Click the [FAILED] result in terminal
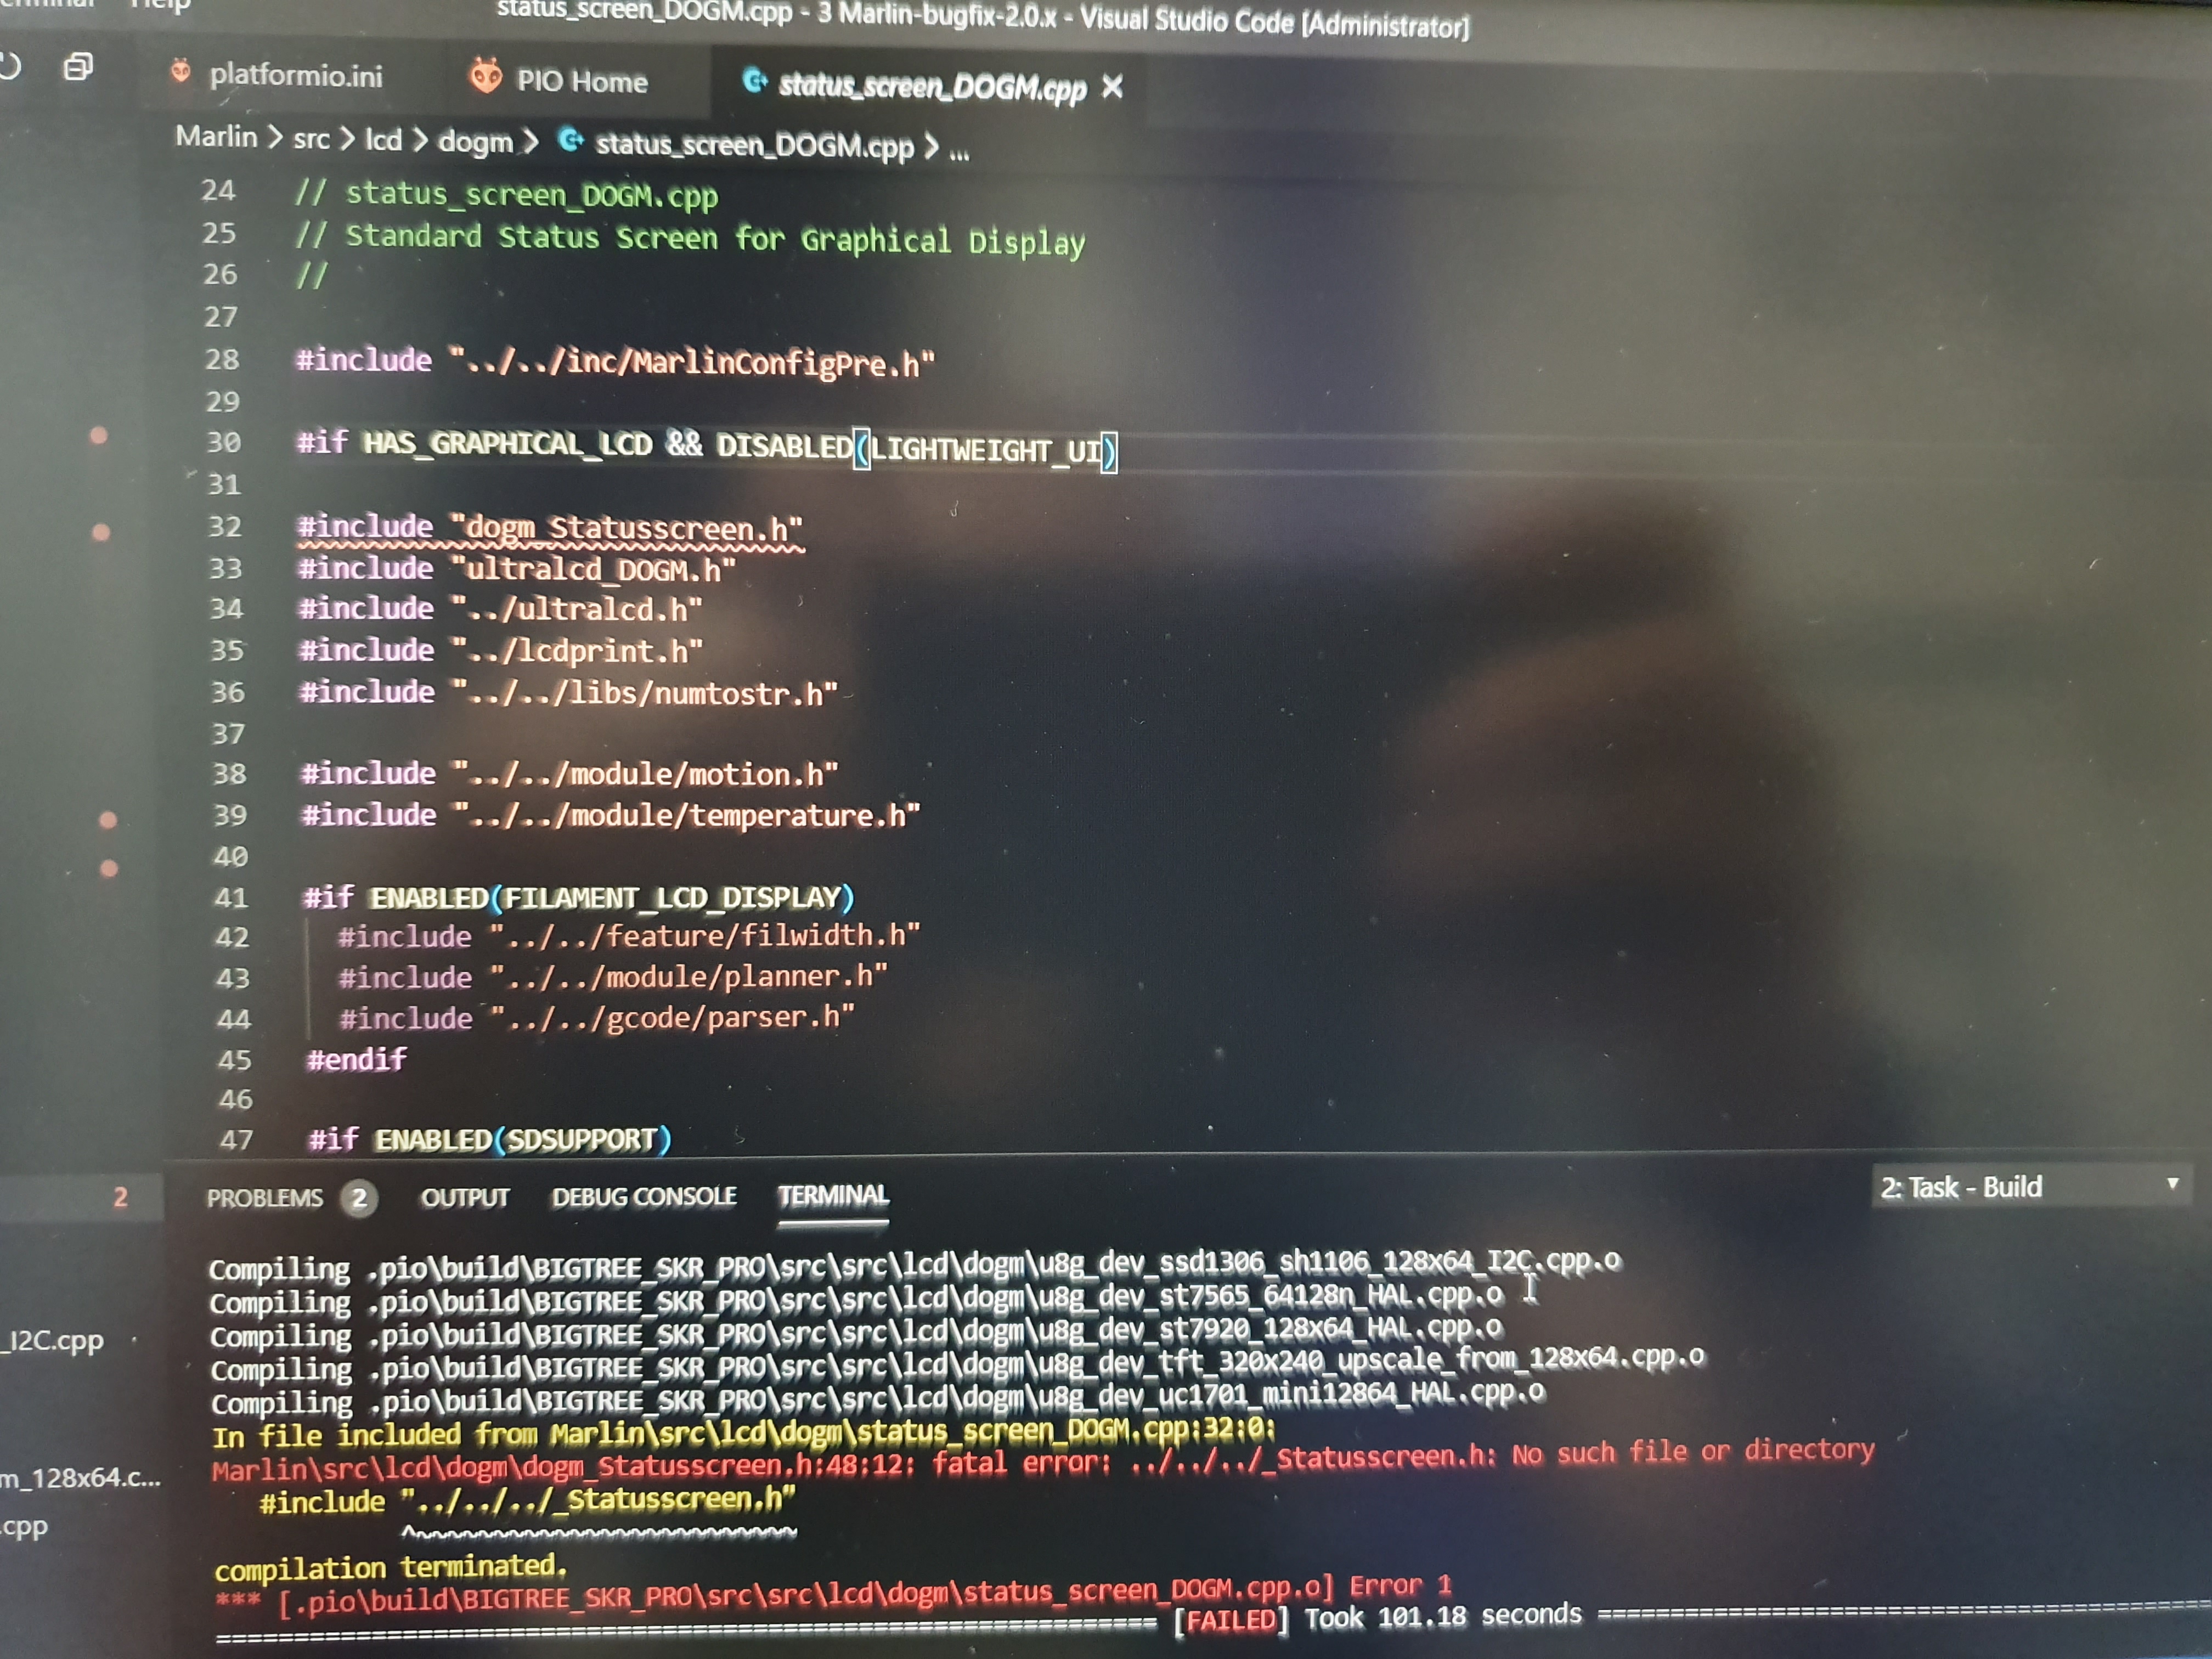The image size is (2212, 1659). pyautogui.click(x=1231, y=1619)
